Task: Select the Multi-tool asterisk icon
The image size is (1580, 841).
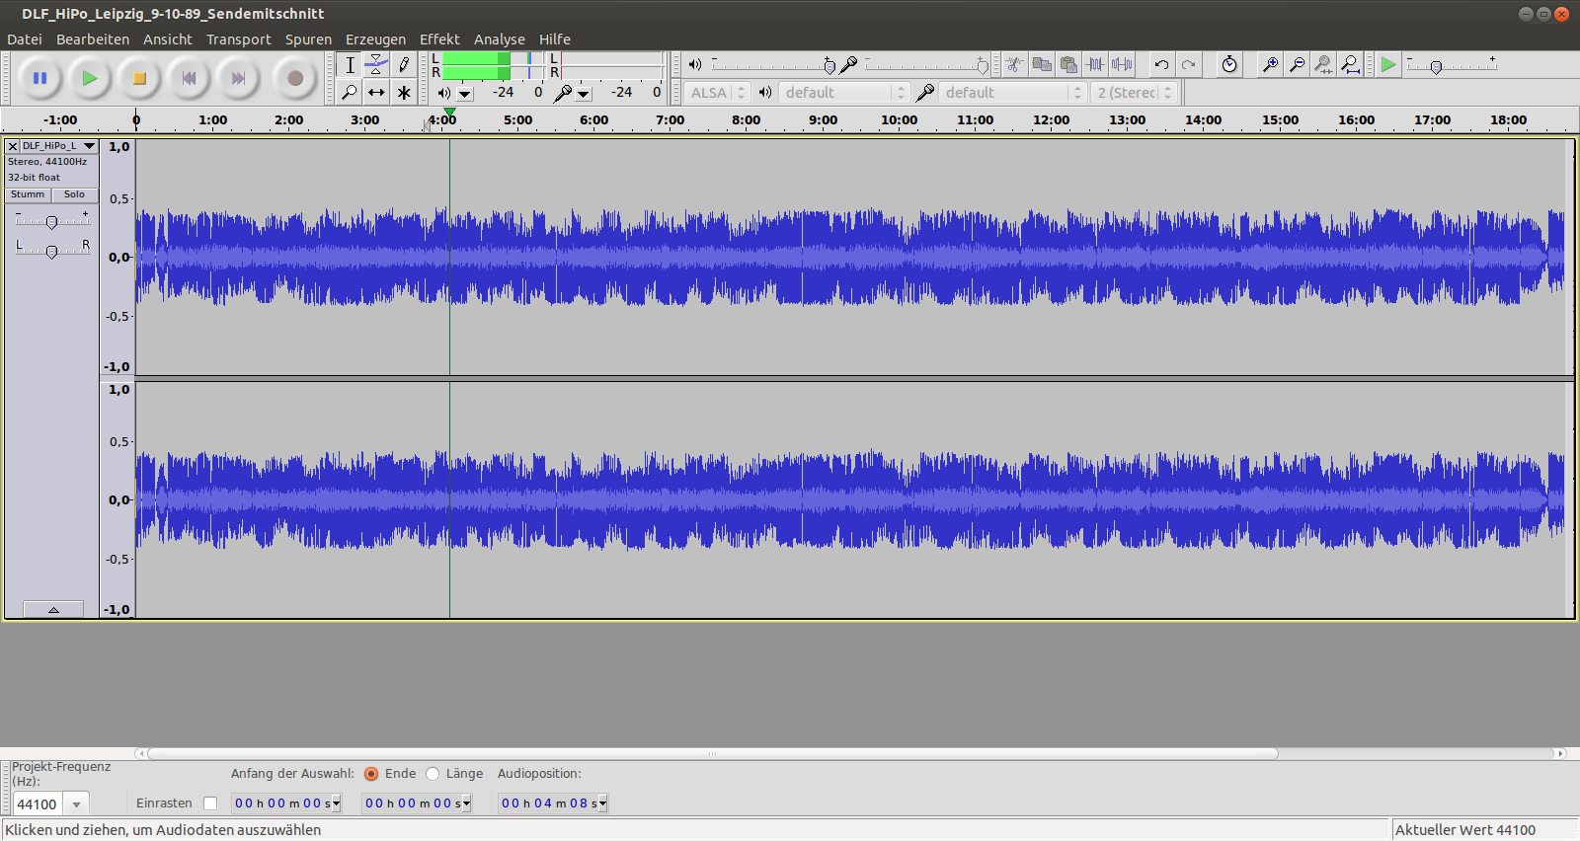Action: (x=403, y=93)
